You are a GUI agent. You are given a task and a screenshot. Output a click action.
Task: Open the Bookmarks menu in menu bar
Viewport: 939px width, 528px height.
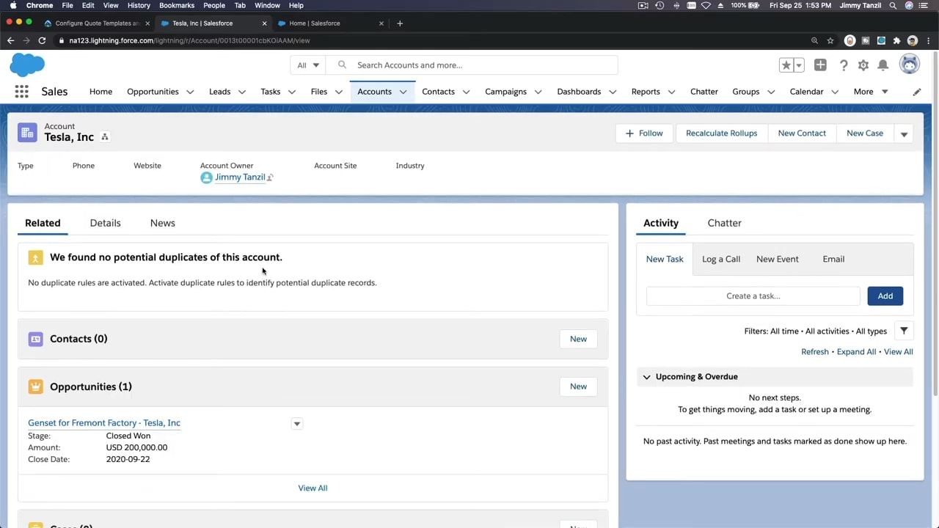tap(177, 5)
